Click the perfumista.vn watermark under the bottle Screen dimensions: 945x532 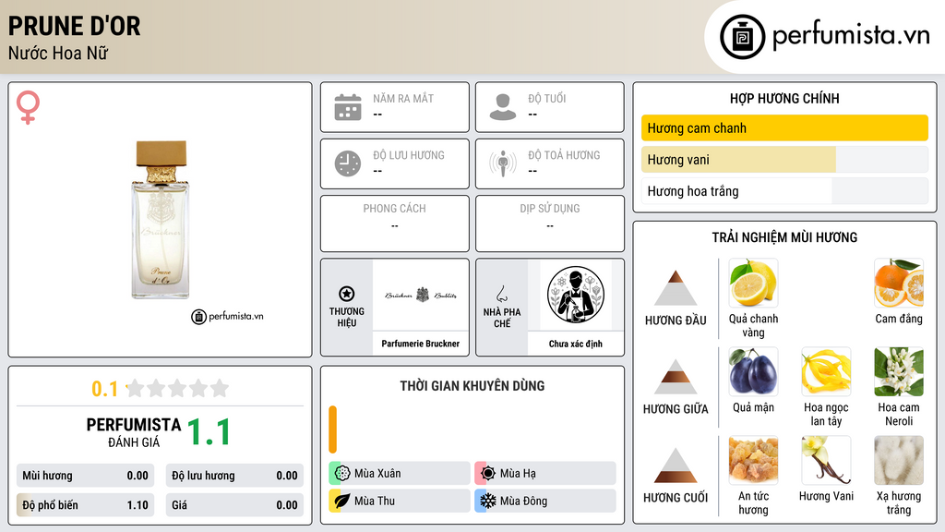(x=227, y=316)
